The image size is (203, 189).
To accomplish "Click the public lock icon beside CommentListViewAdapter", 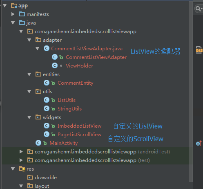I will [61, 57].
